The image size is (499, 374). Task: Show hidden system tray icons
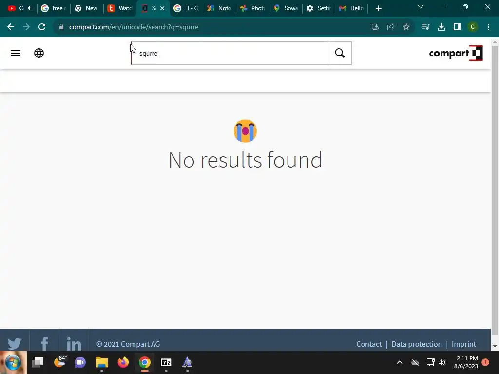click(400, 362)
